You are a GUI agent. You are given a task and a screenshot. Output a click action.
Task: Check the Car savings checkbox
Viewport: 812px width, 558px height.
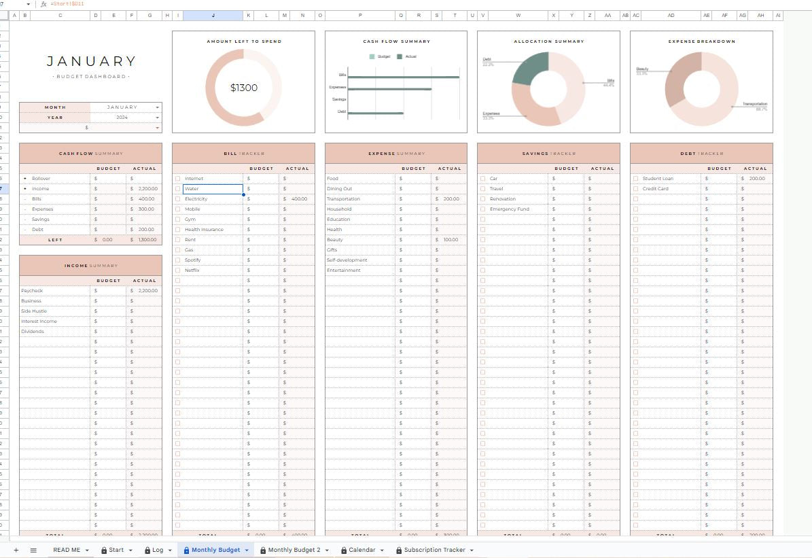point(482,178)
